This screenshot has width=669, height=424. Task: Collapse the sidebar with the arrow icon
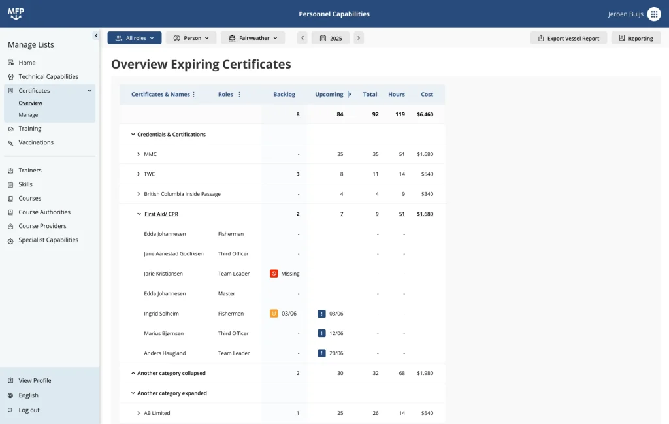(96, 35)
